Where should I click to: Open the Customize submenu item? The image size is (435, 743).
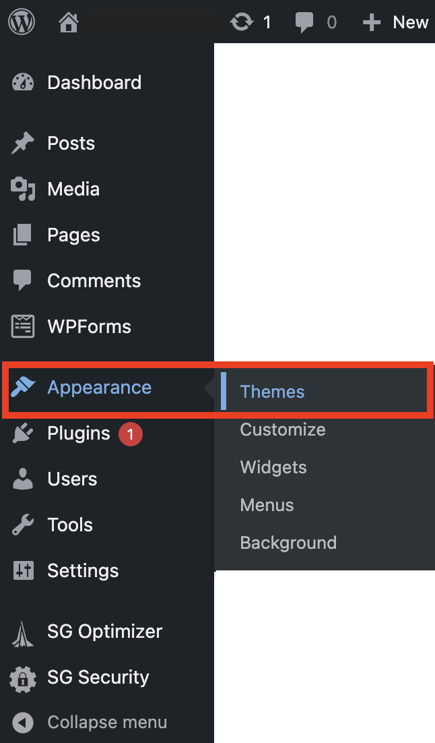[283, 429]
